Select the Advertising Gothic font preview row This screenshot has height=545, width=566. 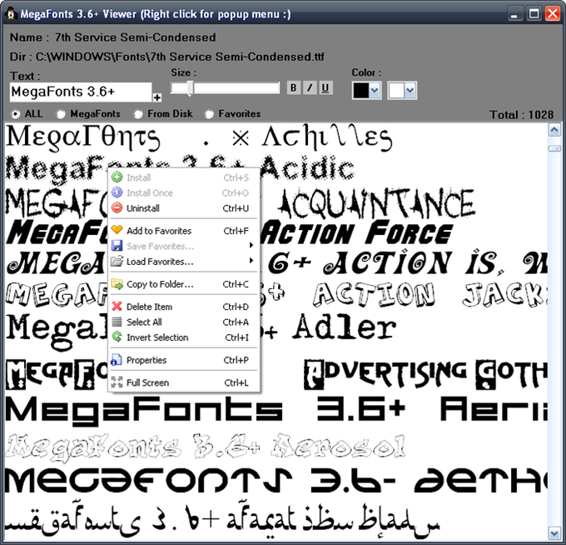tap(276, 373)
